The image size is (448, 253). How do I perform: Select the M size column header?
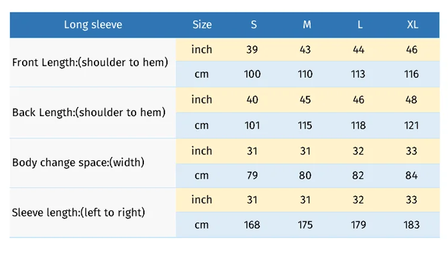(306, 25)
